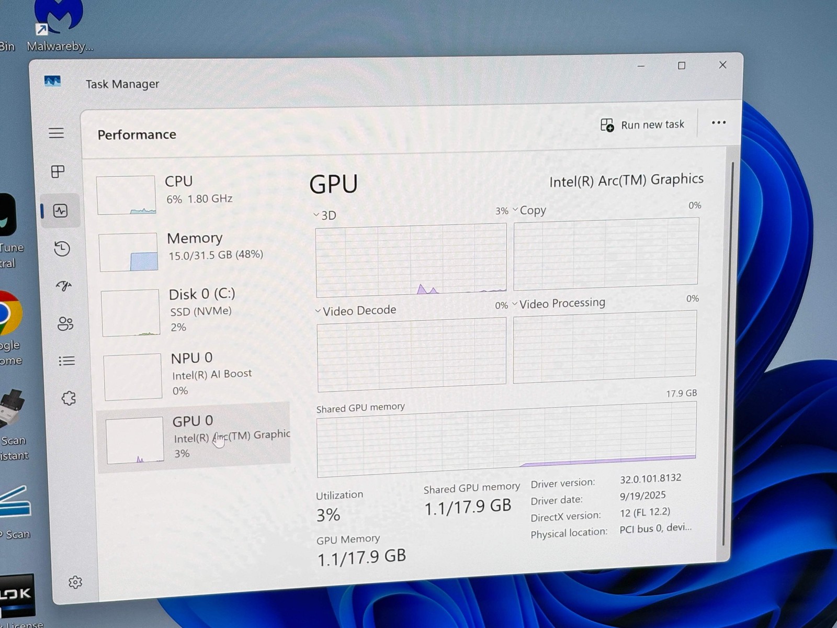Select the Performance page icon

tap(60, 211)
